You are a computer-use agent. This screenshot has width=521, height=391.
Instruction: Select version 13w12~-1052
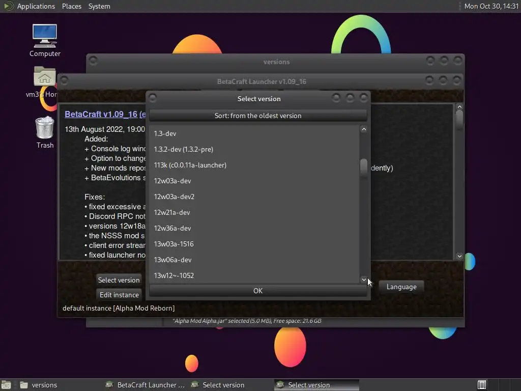254,275
